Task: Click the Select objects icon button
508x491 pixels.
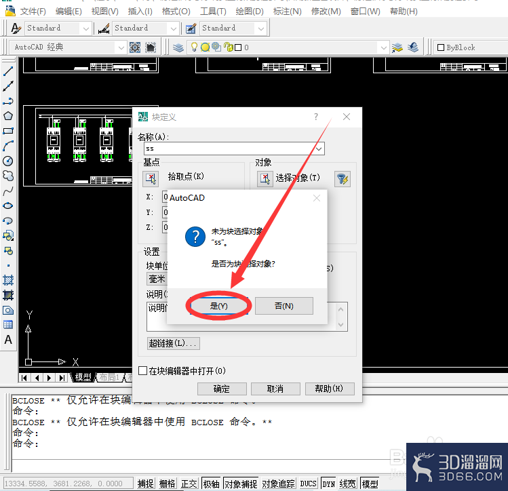Action: tap(265, 179)
